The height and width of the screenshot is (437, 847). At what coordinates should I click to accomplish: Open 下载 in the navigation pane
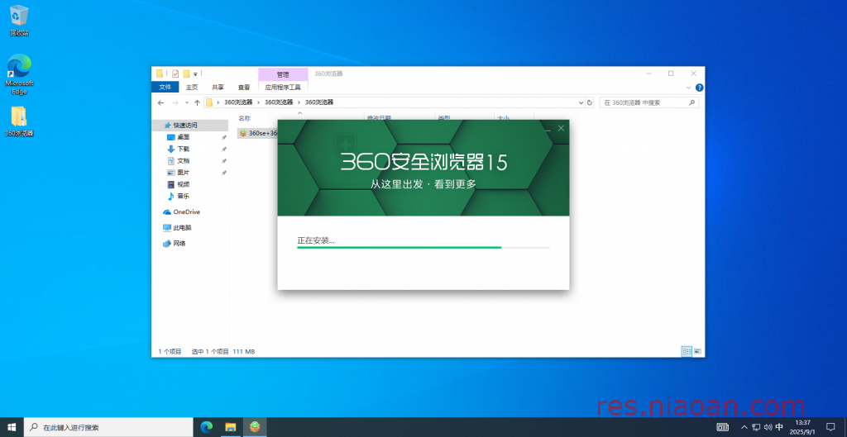(183, 149)
